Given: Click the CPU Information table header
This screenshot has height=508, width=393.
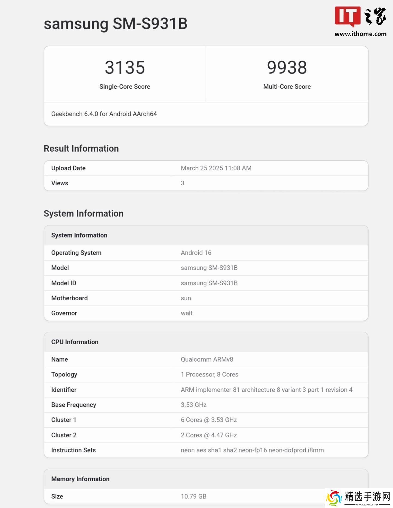Looking at the screenshot, I should pos(75,342).
